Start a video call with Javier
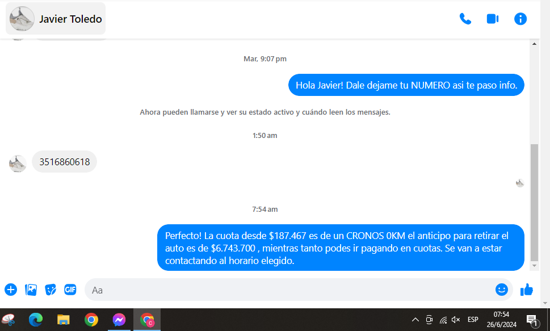Viewport: 550px width, 331px height. 492,19
